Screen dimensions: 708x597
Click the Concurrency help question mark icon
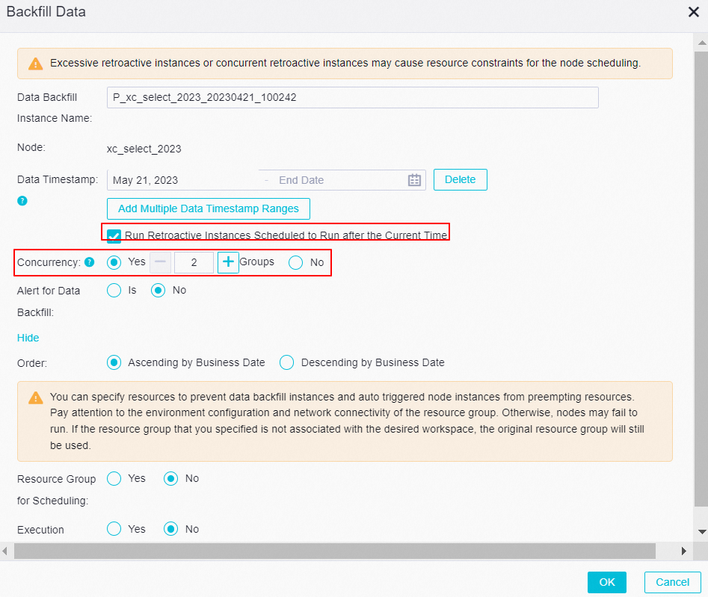pos(89,262)
